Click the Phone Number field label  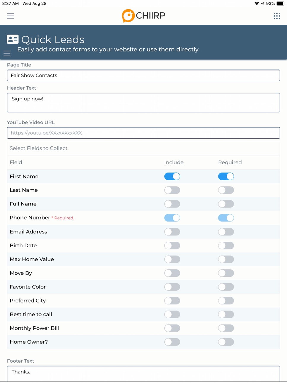coord(30,218)
